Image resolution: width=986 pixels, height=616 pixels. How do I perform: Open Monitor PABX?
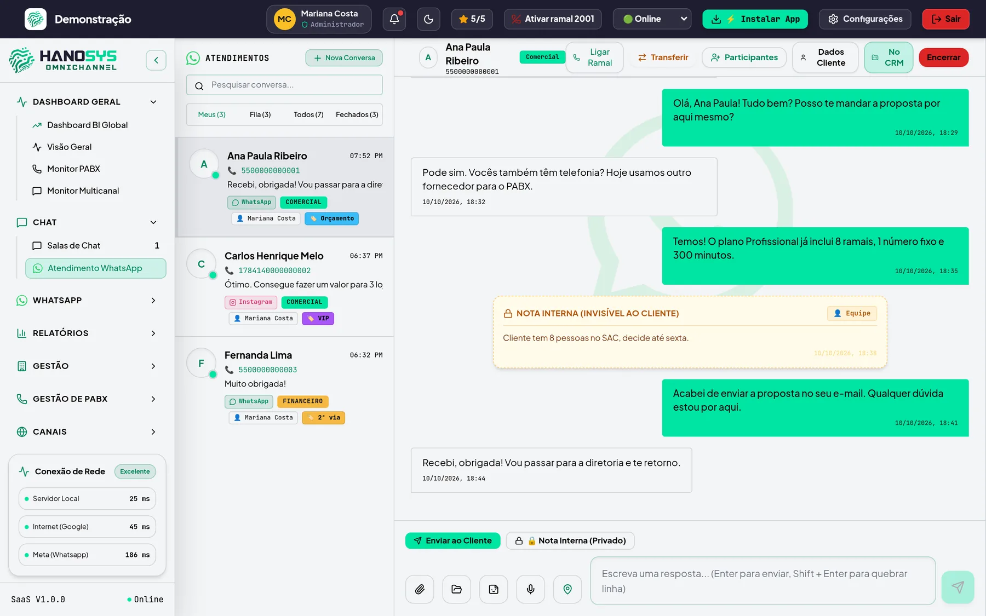click(x=73, y=169)
